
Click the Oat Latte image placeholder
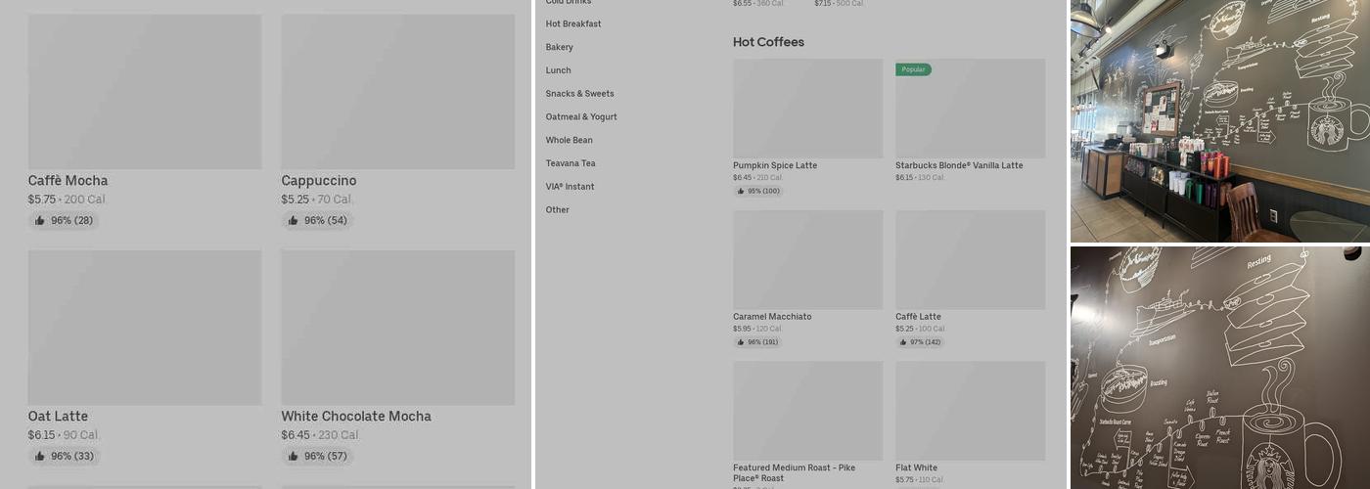(x=145, y=328)
